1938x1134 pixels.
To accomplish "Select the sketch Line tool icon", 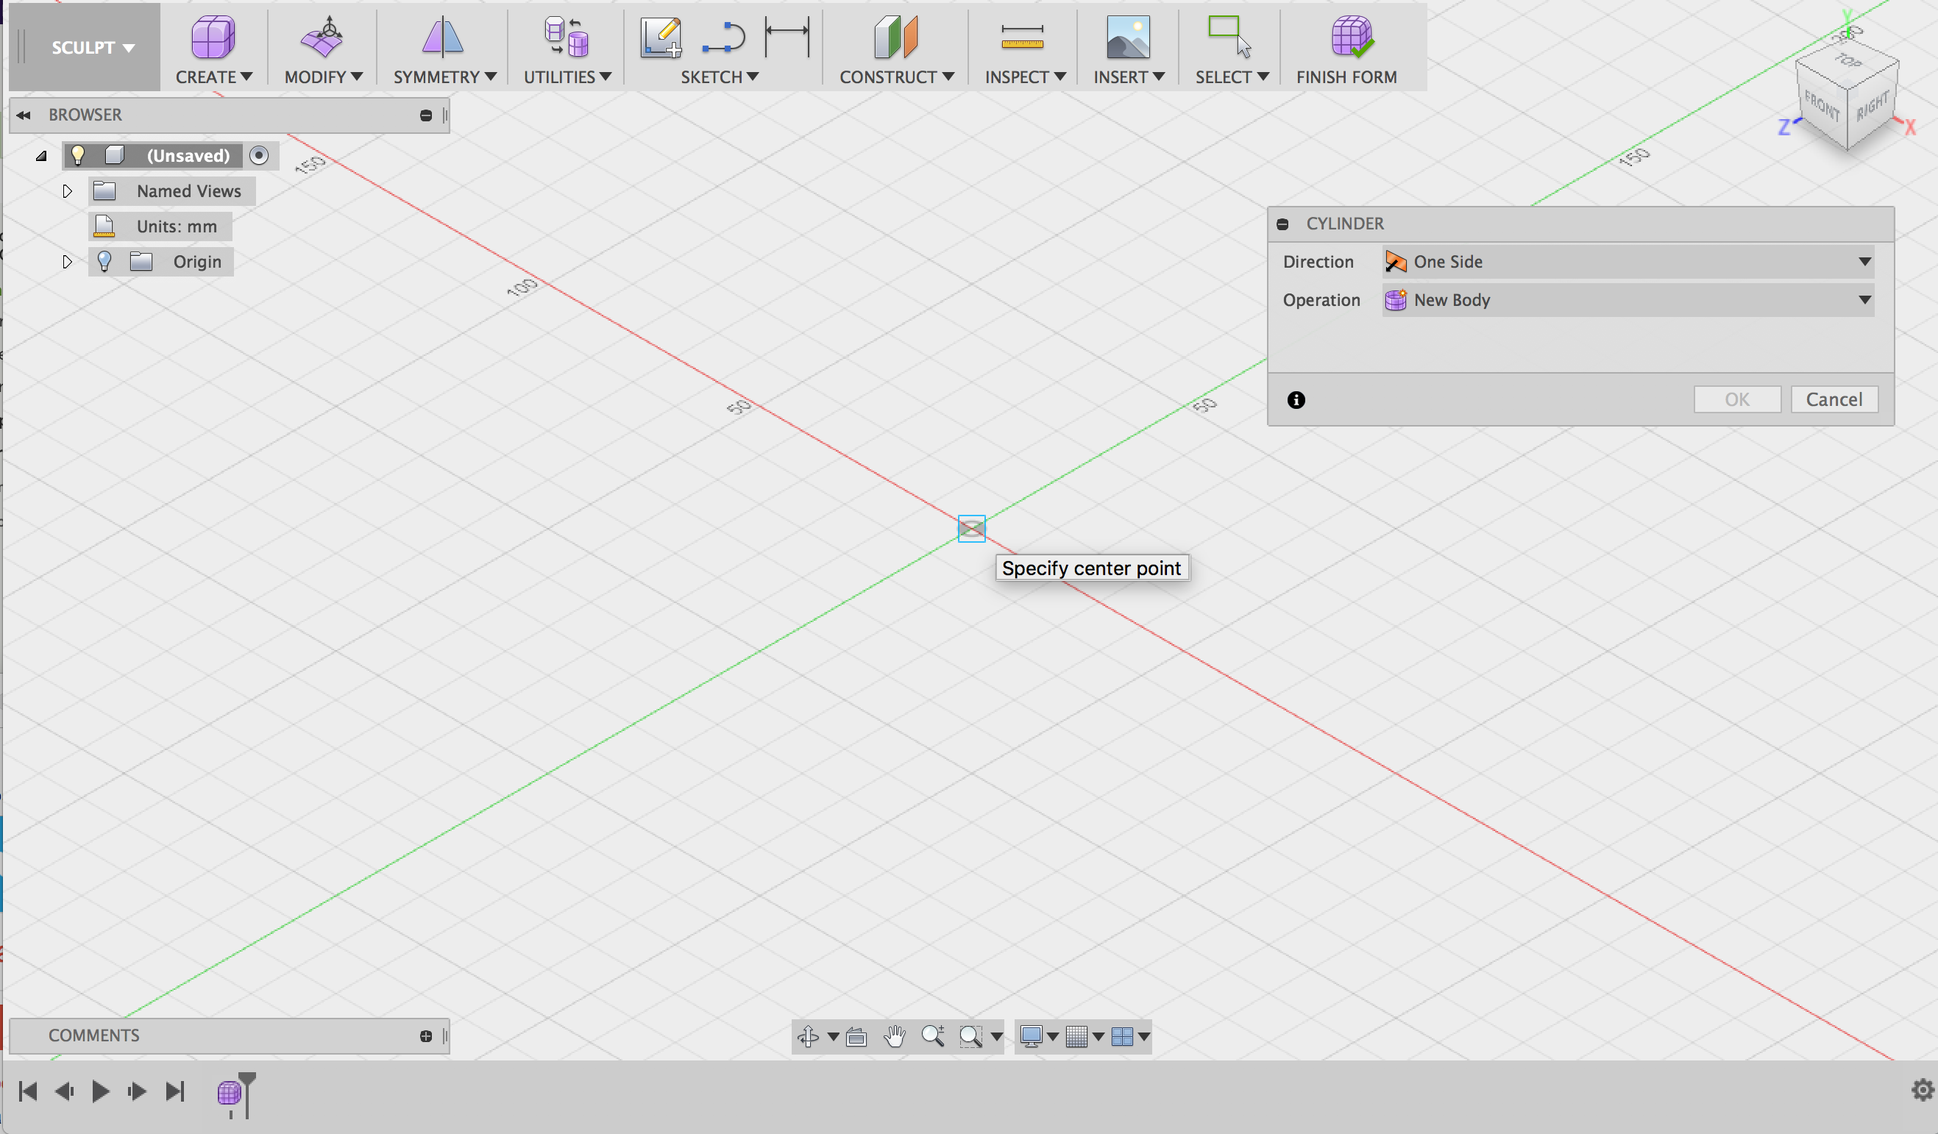I will (724, 38).
